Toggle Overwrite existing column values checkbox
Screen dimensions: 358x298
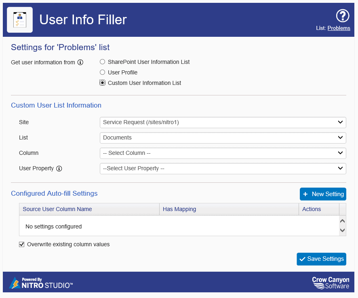pos(22,245)
